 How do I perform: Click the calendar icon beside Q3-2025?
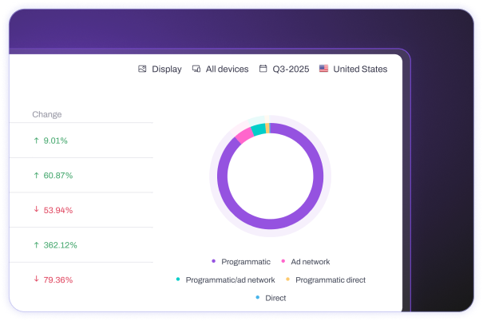(x=263, y=69)
